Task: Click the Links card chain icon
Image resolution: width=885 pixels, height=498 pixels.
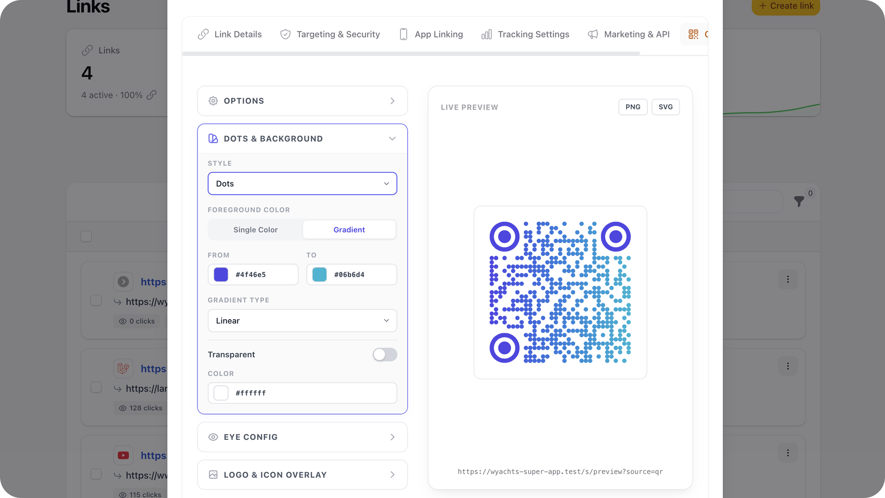Action: (87, 50)
